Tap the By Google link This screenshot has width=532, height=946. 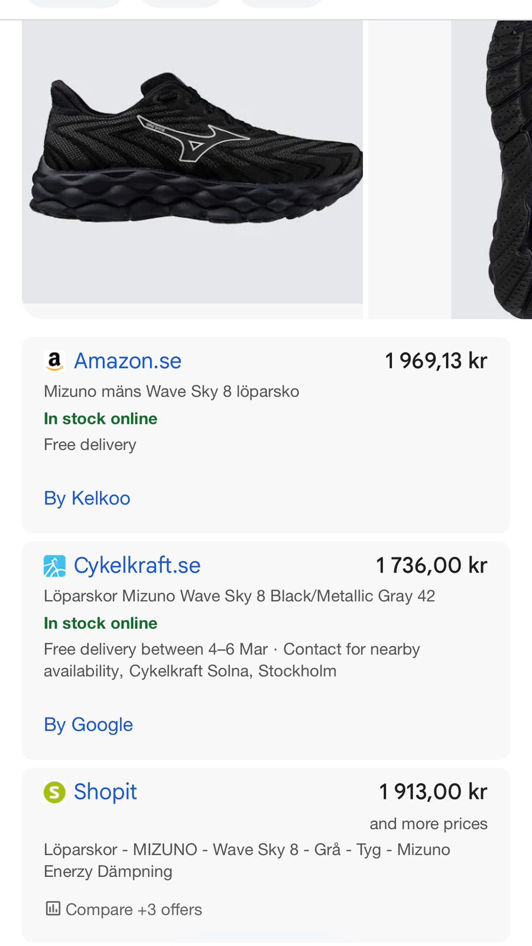point(89,725)
